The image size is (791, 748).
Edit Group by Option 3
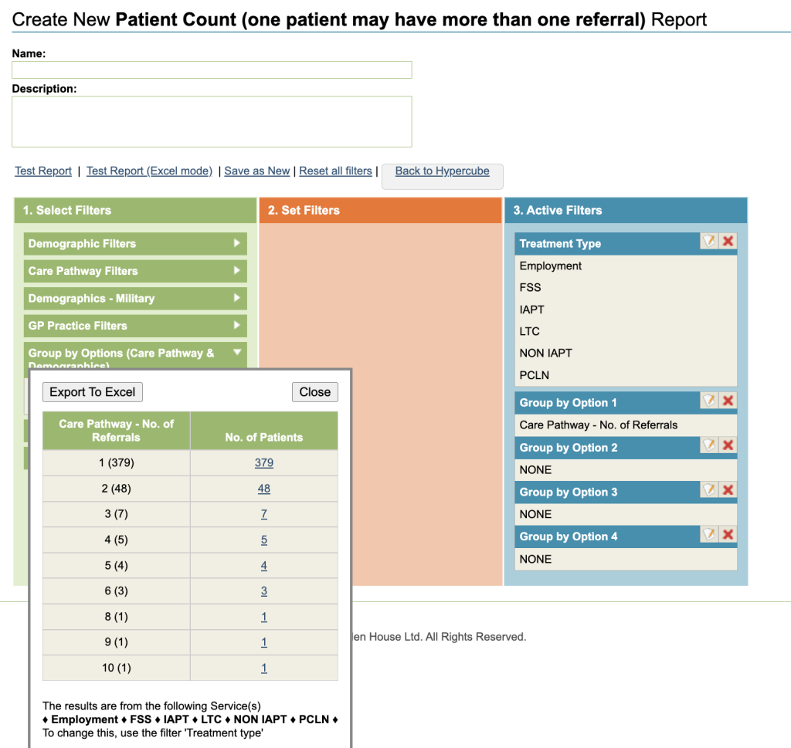[708, 490]
